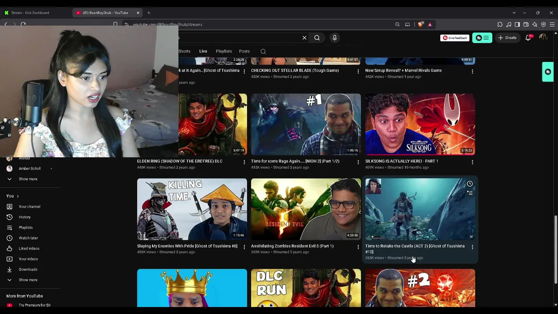The width and height of the screenshot is (558, 314).
Task: Click the Brave Shields lion icon
Action: pyautogui.click(x=420, y=24)
